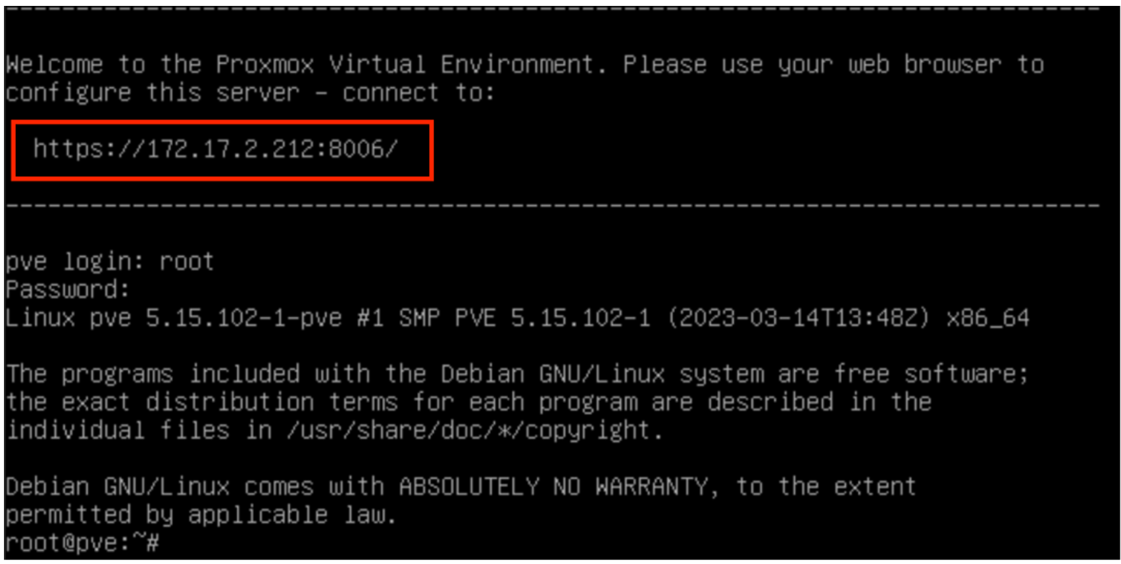The width and height of the screenshot is (1121, 564).
Task: Click the 5.15.102-1-pve kernel version string
Action: pyautogui.click(x=243, y=318)
